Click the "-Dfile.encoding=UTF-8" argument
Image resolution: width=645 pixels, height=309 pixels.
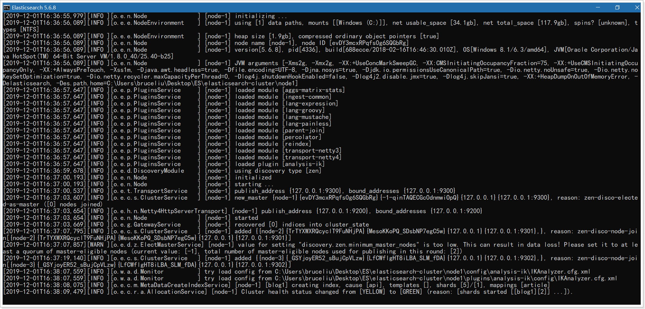(261, 70)
